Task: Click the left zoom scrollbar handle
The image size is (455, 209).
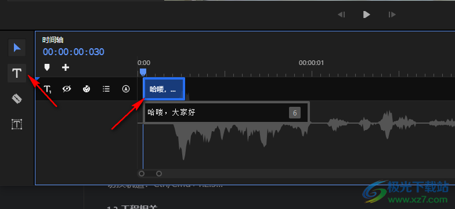Action: pyautogui.click(x=142, y=174)
